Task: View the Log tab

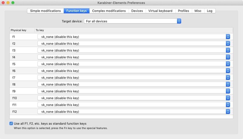Action: coord(210,11)
